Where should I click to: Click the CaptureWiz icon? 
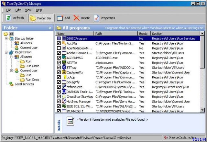[x=64, y=72]
